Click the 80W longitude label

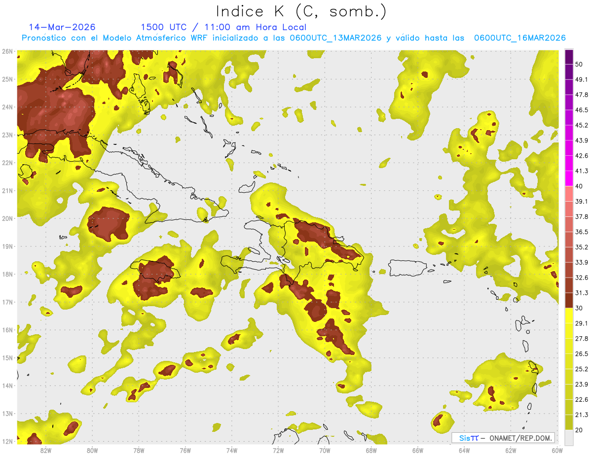point(92,451)
